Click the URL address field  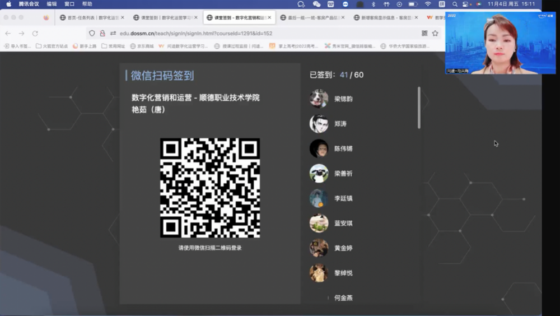(x=252, y=33)
